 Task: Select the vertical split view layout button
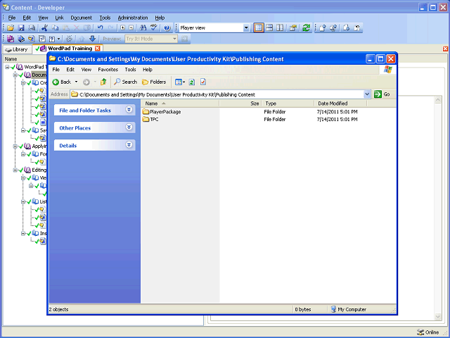(x=280, y=28)
